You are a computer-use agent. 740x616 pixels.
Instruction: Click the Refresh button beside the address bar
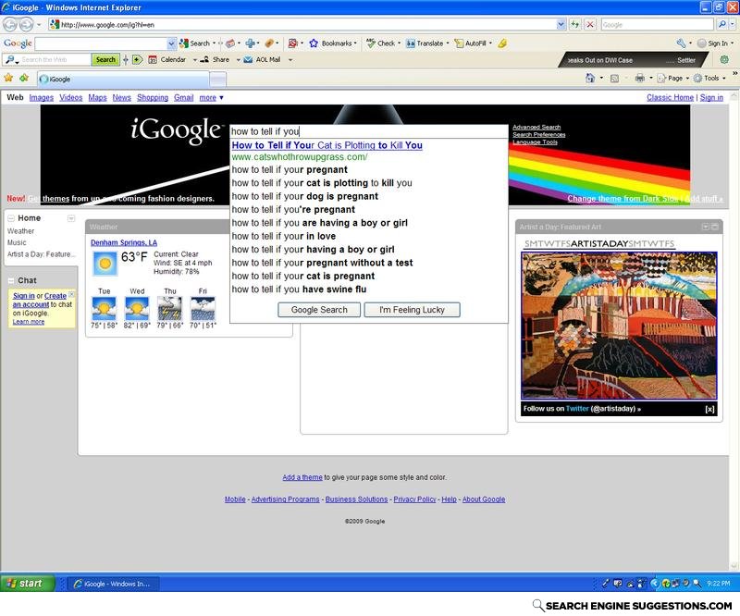(x=575, y=24)
